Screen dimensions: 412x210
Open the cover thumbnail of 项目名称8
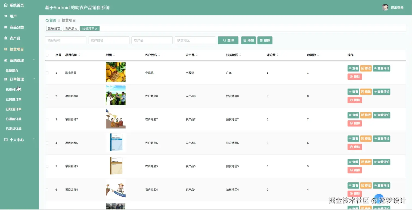[x=116, y=95]
